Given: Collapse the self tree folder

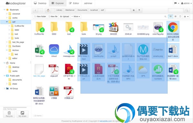Looking at the screenshot, I should (x=7, y=22).
